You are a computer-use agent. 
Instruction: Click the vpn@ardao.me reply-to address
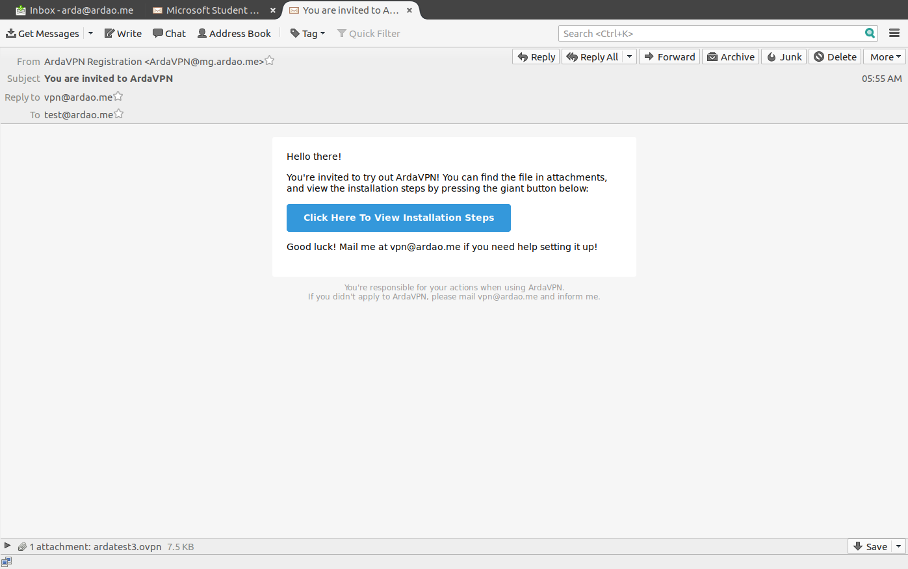(78, 97)
